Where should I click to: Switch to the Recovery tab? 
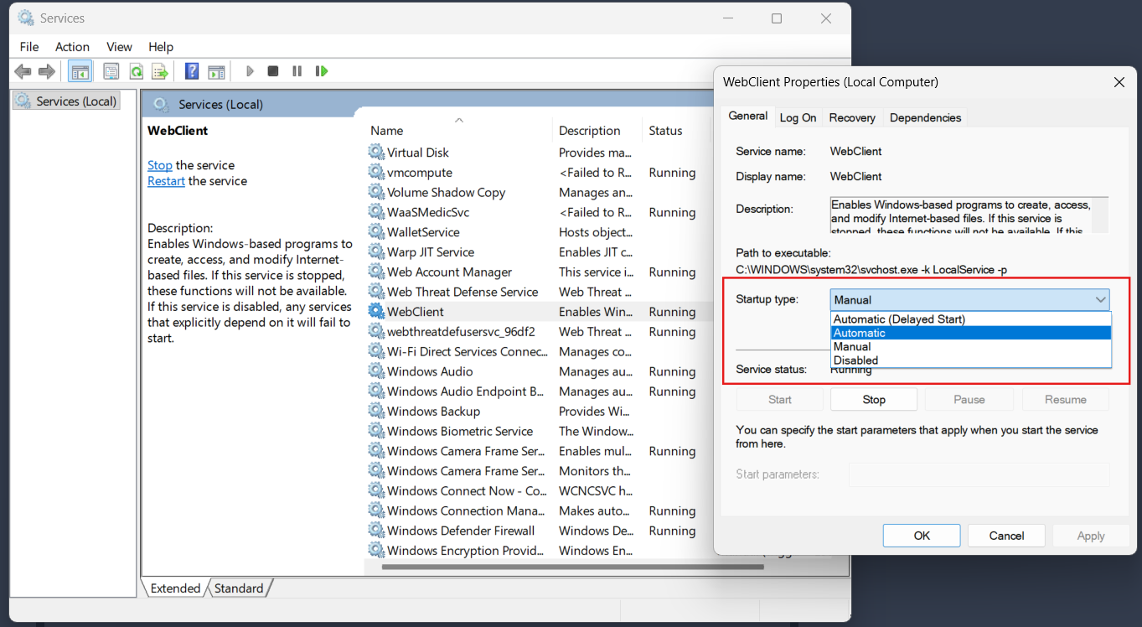852,118
